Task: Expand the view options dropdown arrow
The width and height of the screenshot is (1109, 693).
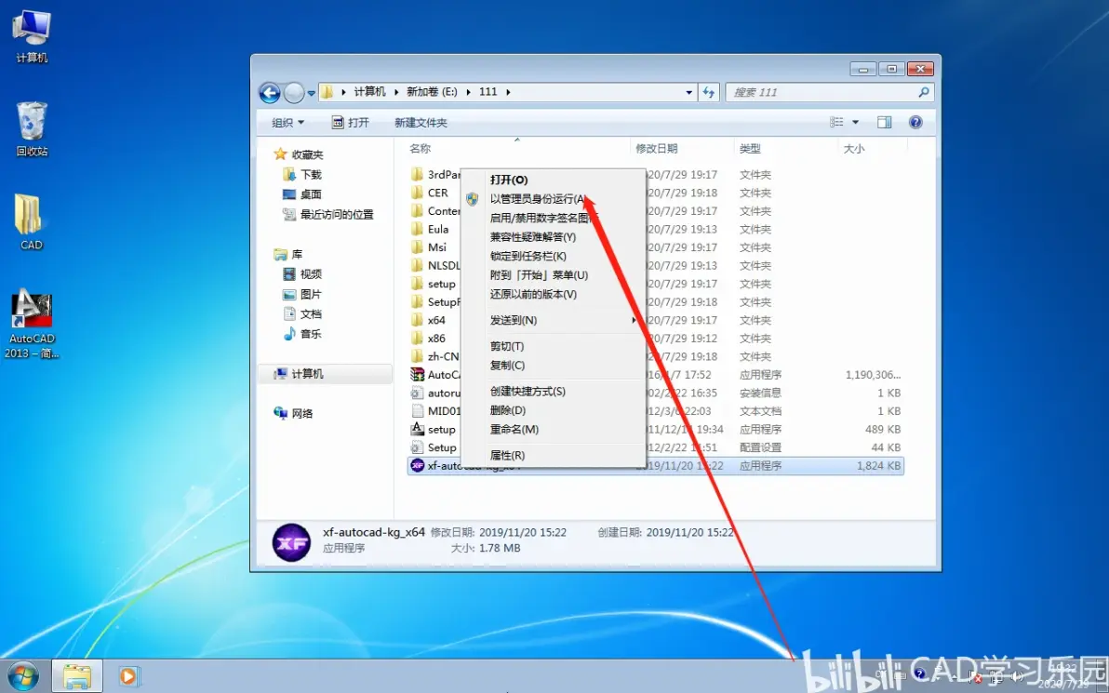Action: [855, 123]
